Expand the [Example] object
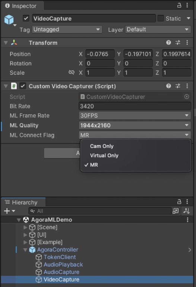 pos(25,242)
